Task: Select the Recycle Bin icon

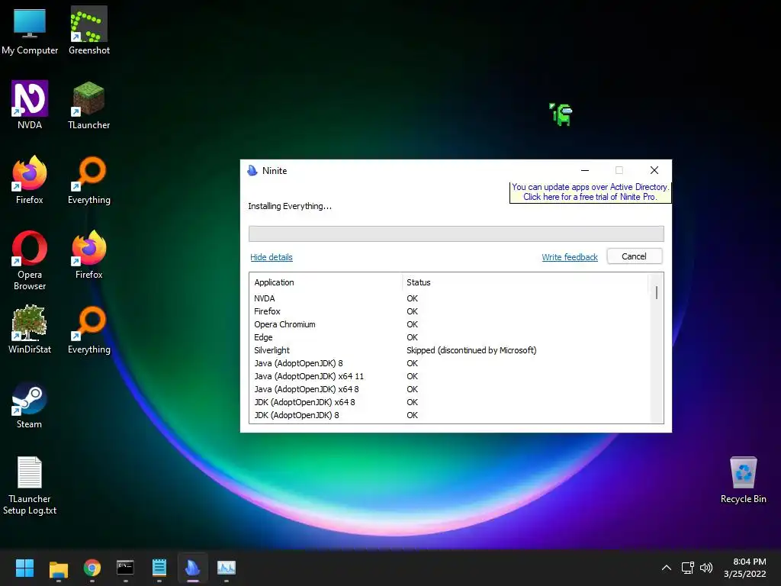Action: [743, 480]
